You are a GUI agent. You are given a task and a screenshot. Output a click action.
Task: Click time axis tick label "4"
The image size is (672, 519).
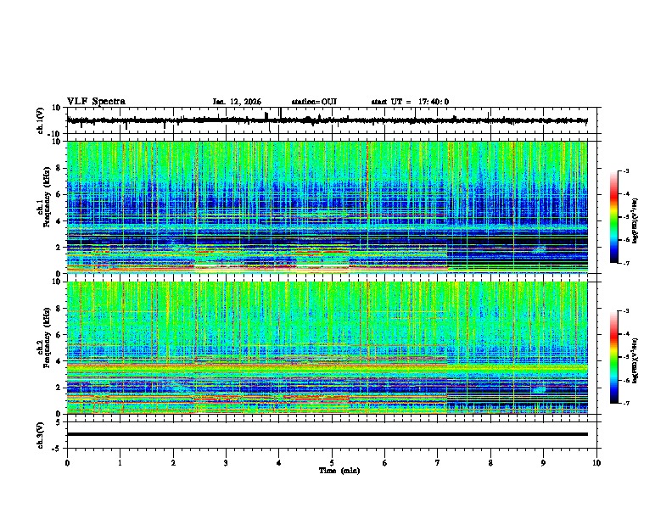click(x=279, y=463)
